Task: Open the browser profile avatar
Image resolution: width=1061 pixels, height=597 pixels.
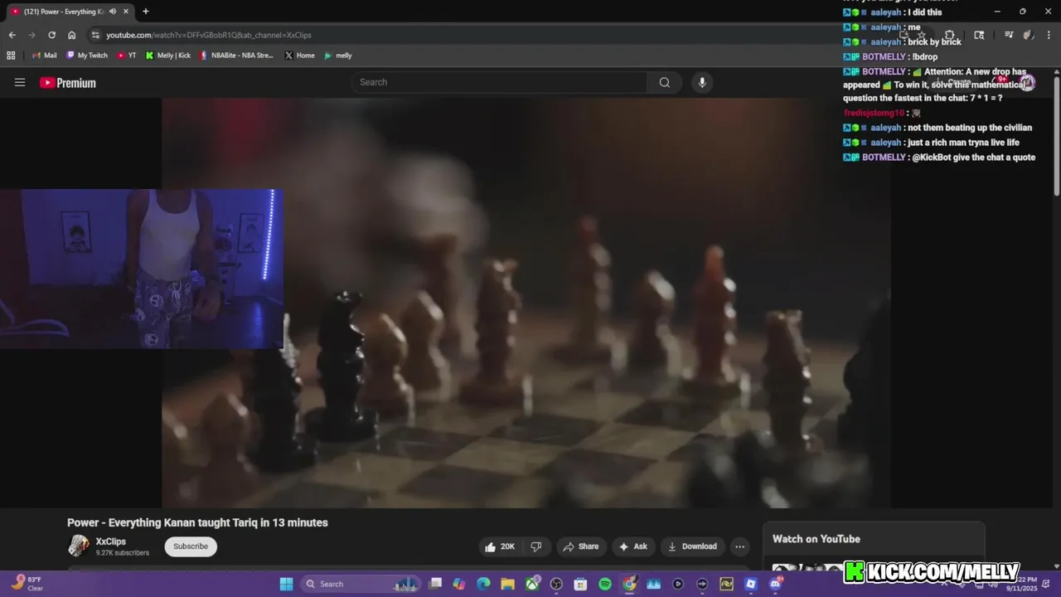Action: pos(1028,35)
